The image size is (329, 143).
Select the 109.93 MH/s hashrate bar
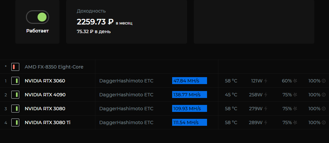pos(189,109)
